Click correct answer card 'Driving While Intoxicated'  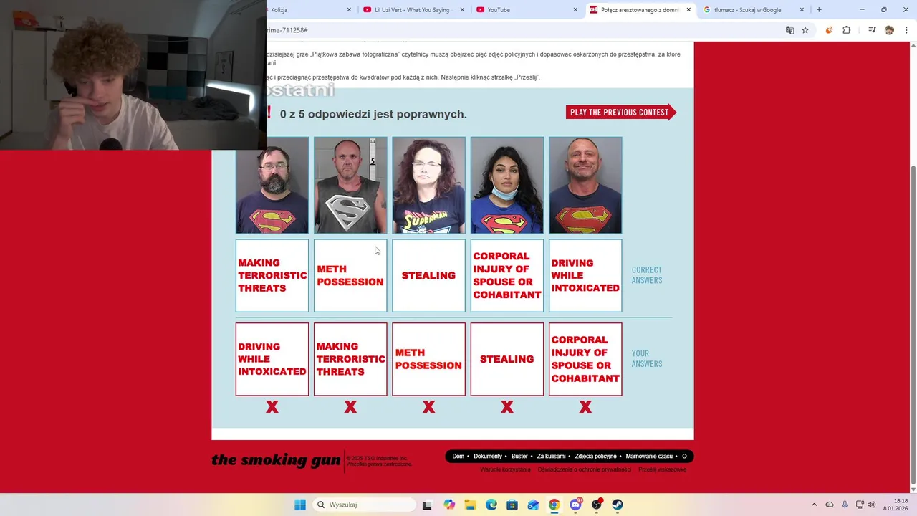point(585,276)
